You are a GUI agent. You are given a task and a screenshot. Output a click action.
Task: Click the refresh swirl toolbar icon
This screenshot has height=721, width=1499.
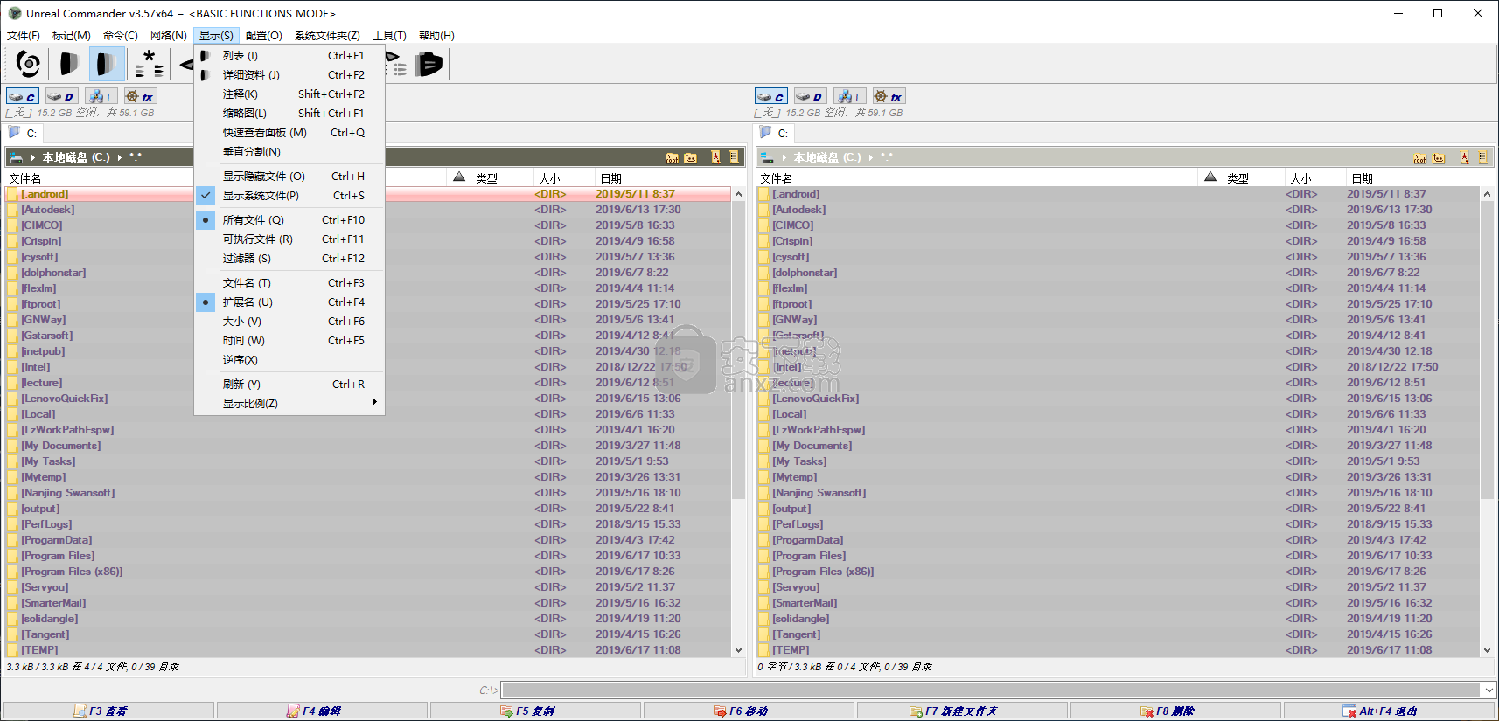click(28, 64)
